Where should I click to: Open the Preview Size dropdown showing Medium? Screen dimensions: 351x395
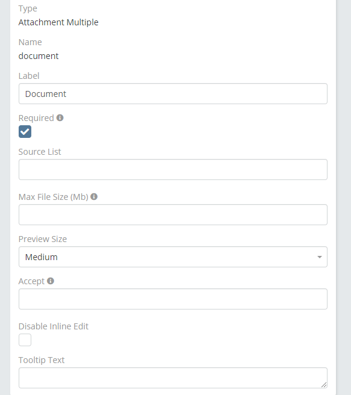(173, 257)
